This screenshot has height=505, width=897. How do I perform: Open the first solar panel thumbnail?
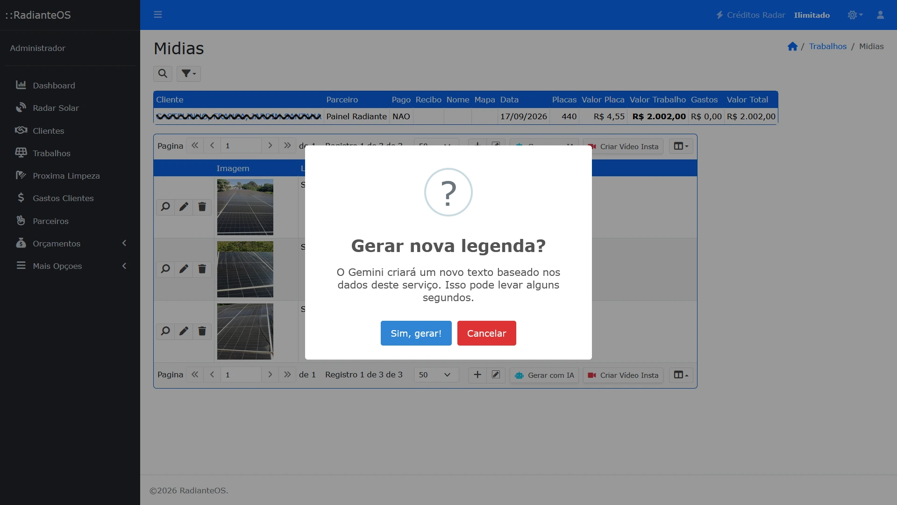coord(245,207)
